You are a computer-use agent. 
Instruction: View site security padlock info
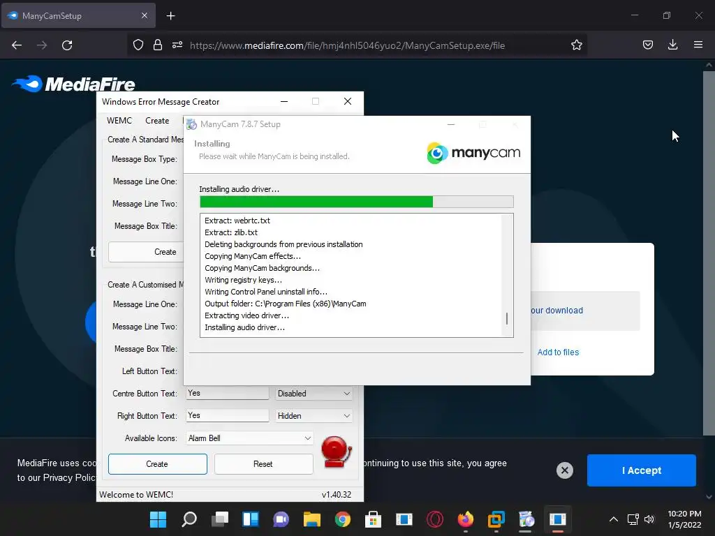point(158,45)
